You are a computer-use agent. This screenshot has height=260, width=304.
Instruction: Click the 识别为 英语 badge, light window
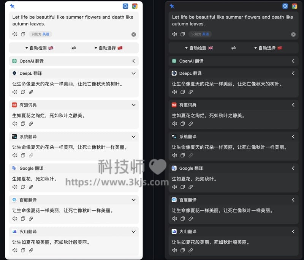pos(40,34)
